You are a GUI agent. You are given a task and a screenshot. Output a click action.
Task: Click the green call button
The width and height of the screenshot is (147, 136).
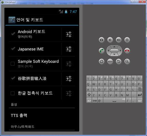click(x=102, y=51)
